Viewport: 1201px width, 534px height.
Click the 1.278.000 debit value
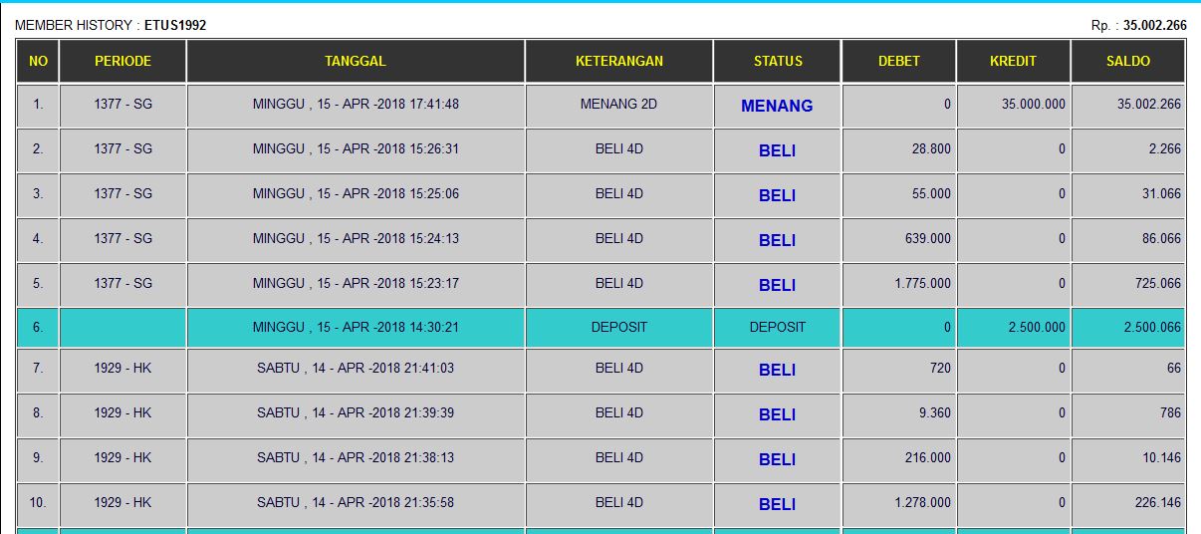pyautogui.click(x=923, y=503)
